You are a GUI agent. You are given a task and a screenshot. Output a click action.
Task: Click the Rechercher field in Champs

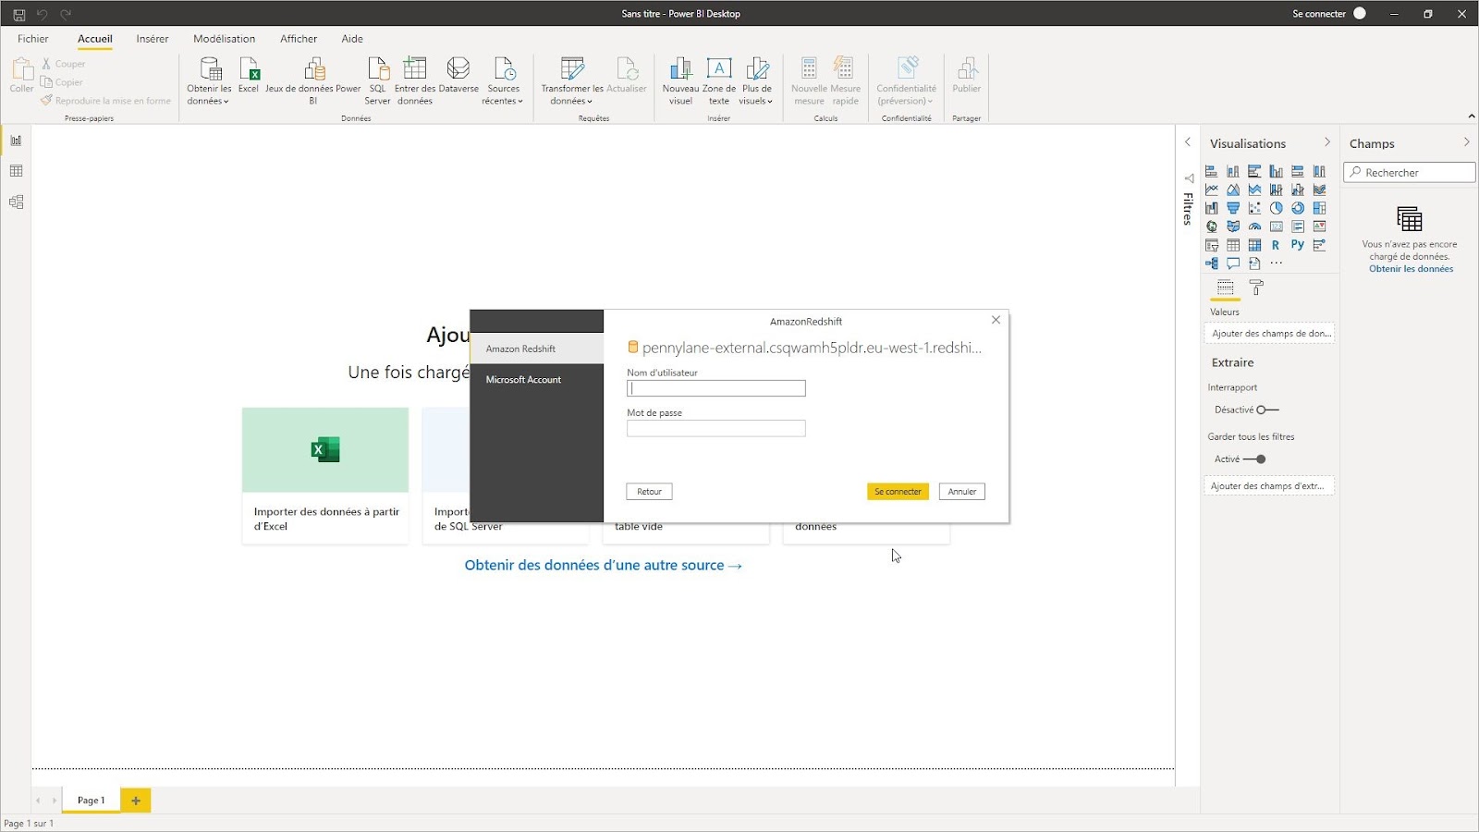(x=1409, y=172)
